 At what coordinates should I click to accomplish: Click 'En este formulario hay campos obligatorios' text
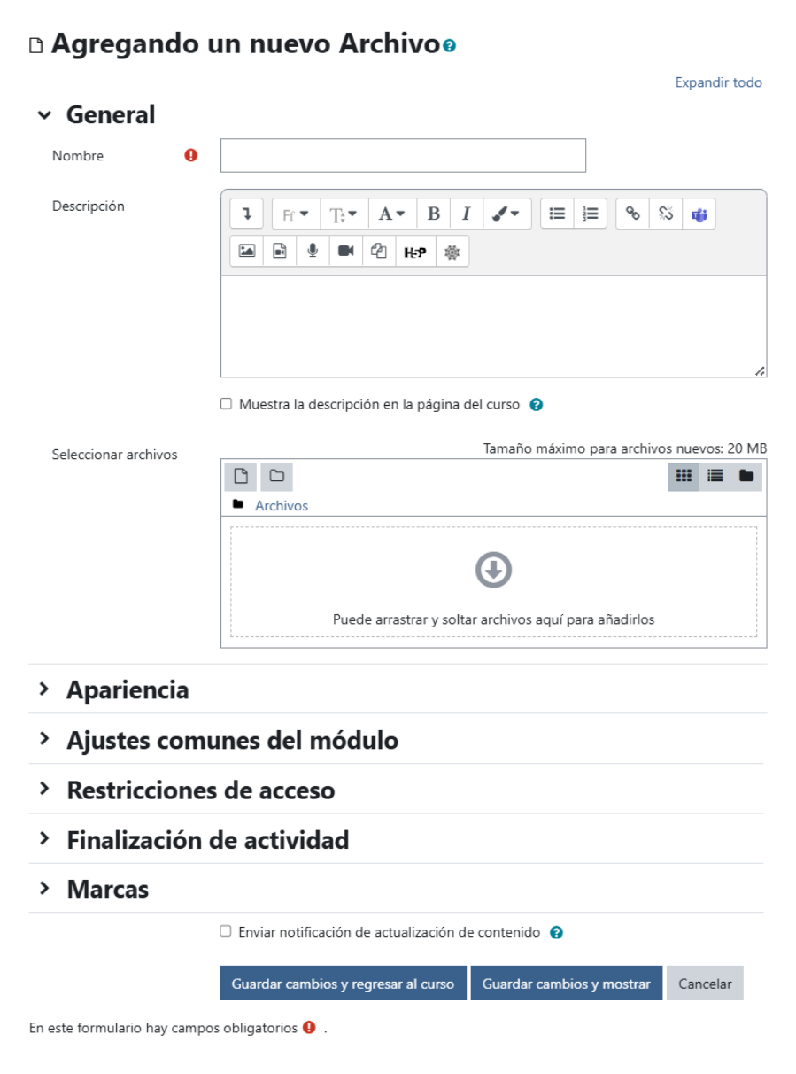pyautogui.click(x=163, y=1028)
